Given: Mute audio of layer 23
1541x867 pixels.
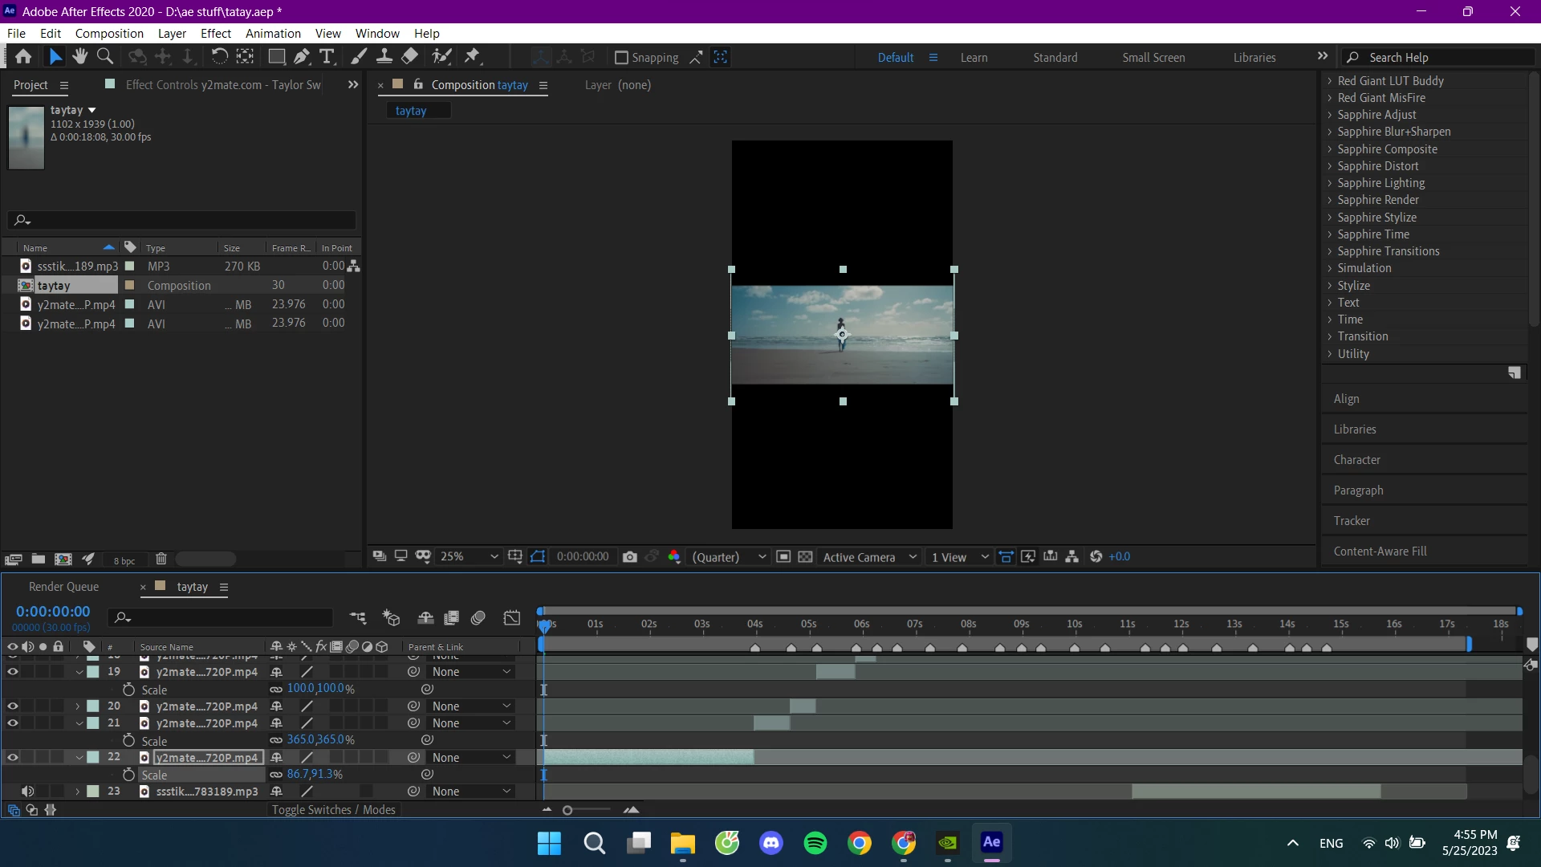Looking at the screenshot, I should click(x=27, y=792).
